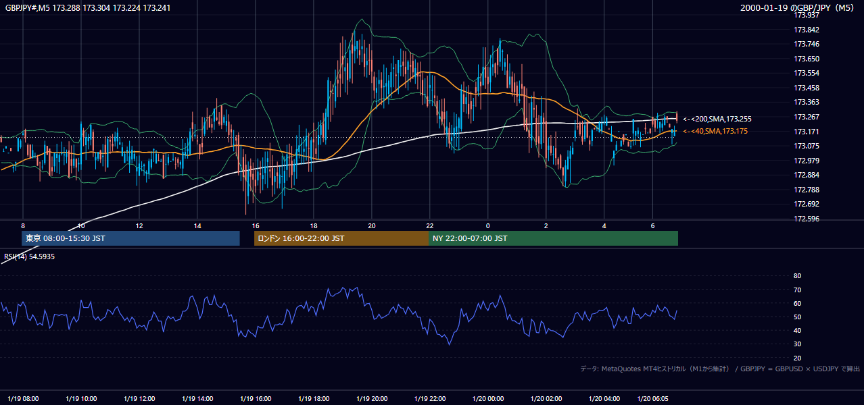Click bottom time label 1/19 12:00

pyautogui.click(x=140, y=398)
